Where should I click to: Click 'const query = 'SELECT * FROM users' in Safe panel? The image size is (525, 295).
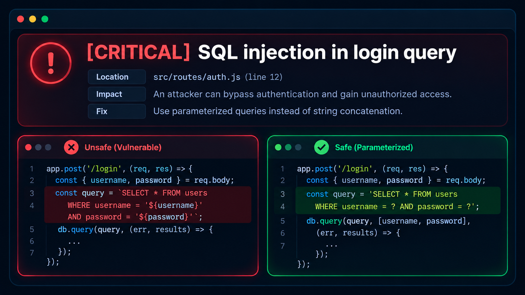(382, 194)
